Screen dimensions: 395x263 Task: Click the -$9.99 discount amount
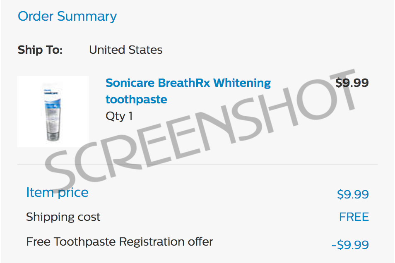[x=350, y=245]
